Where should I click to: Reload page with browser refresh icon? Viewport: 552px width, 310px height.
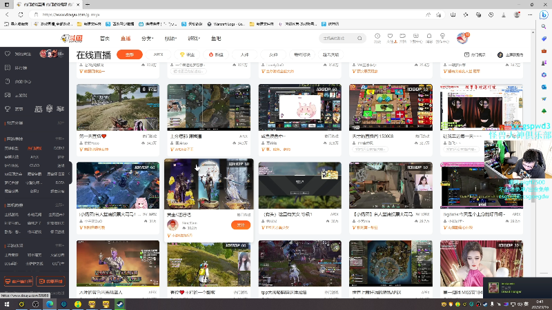[x=21, y=14]
